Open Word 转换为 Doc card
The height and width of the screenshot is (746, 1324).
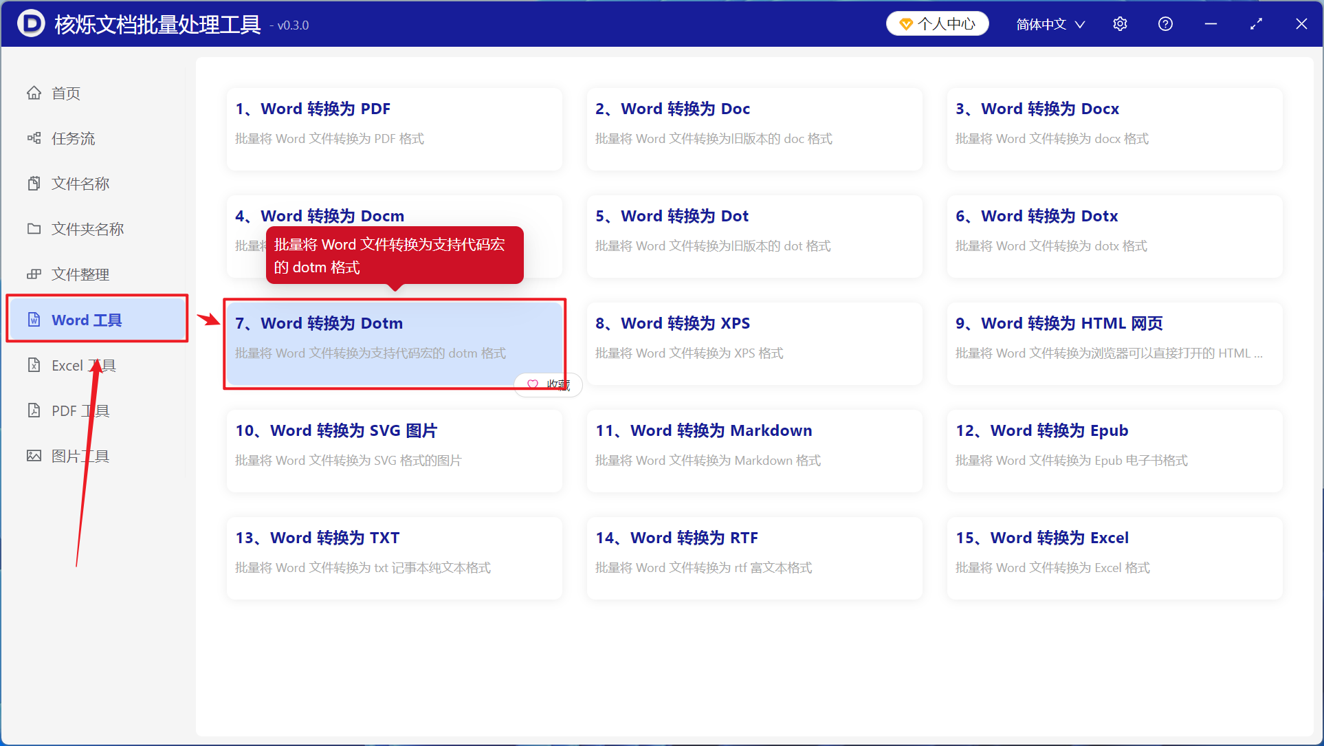(x=754, y=129)
